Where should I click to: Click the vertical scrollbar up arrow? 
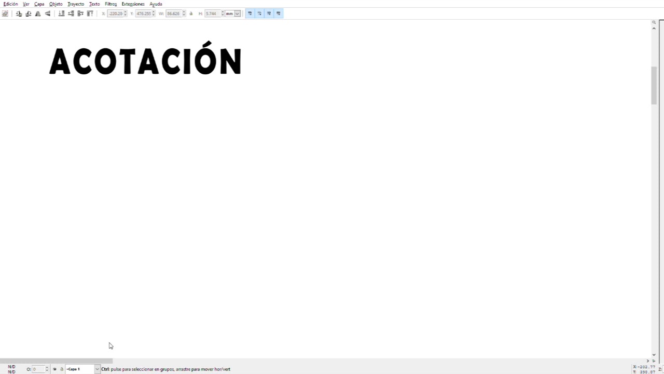(654, 28)
